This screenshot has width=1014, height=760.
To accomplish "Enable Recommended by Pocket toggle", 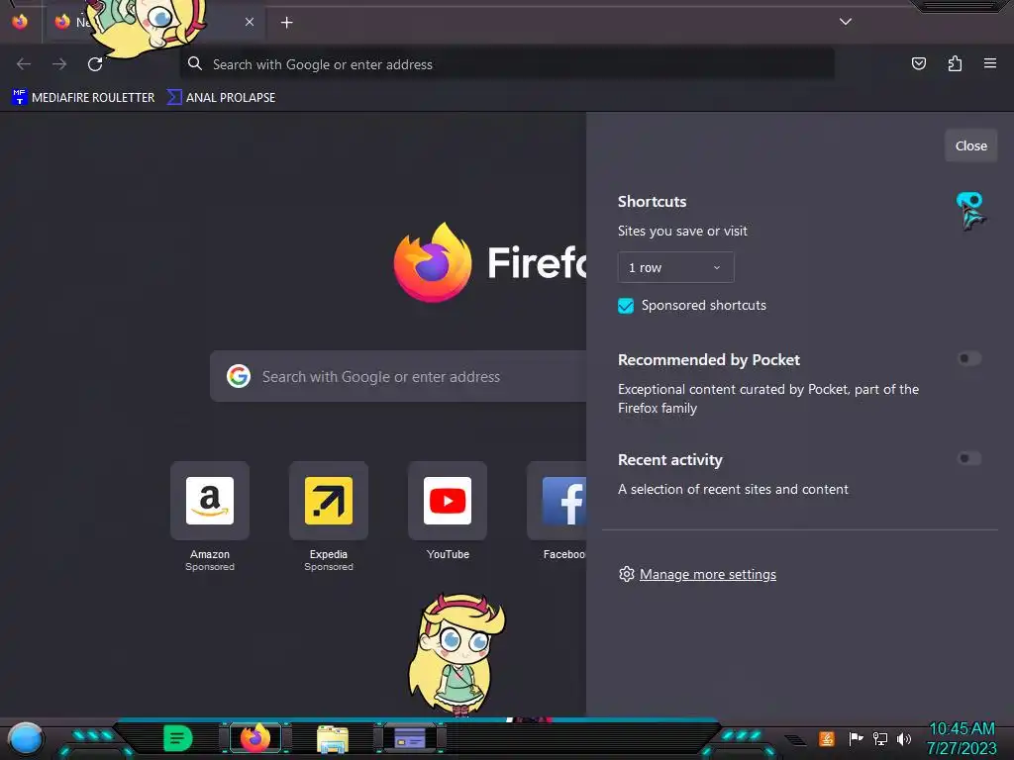I will pyautogui.click(x=969, y=358).
